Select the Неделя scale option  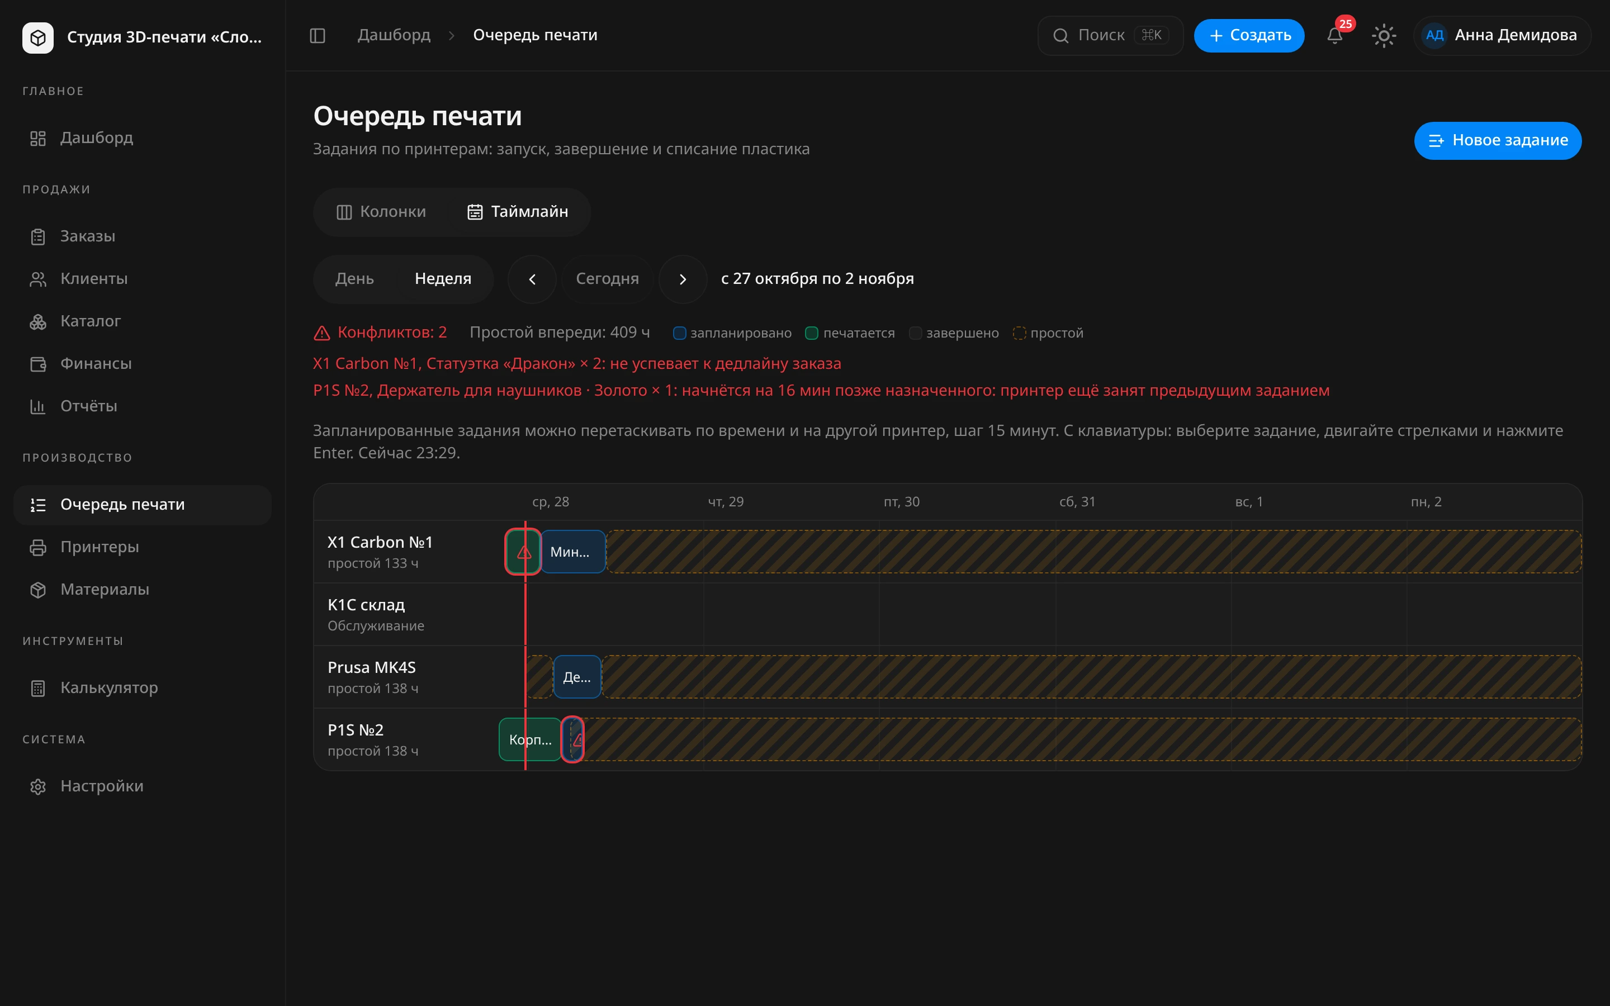tap(443, 279)
